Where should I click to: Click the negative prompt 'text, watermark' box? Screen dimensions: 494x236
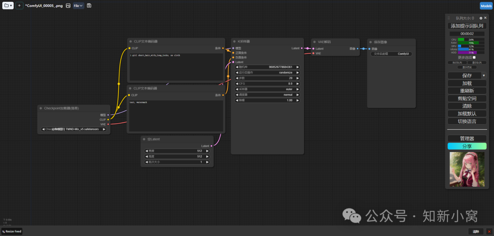(176, 116)
